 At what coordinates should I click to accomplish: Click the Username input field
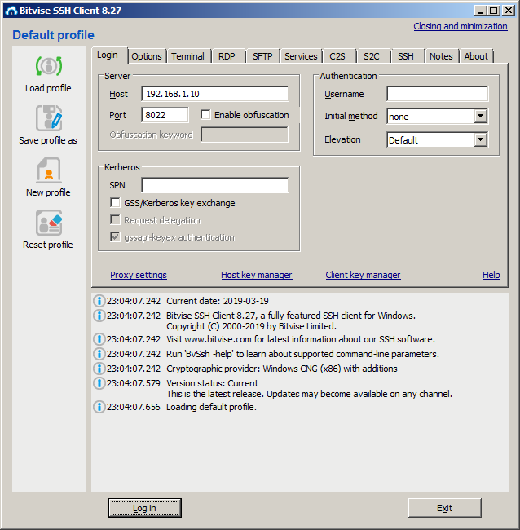tap(437, 94)
